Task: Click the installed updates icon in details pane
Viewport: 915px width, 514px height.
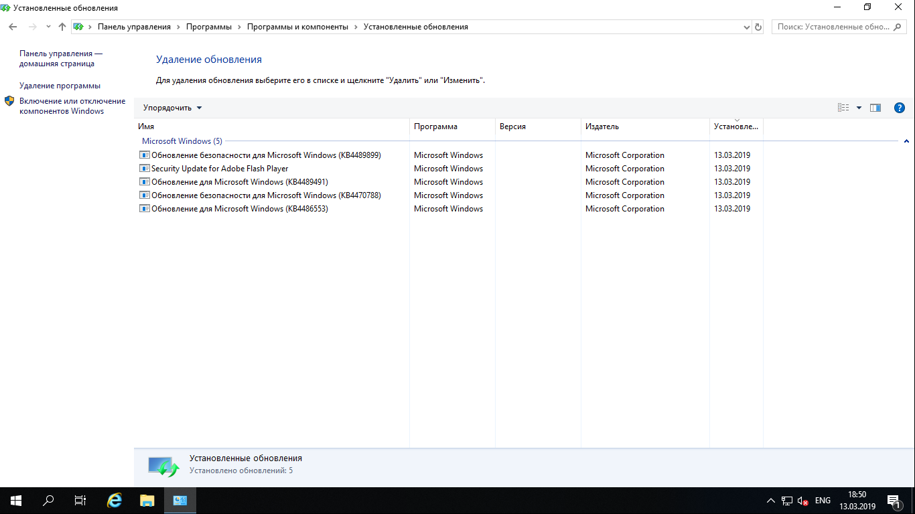Action: 163,466
